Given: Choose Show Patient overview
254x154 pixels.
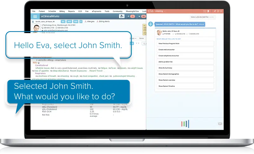Looking at the screenshot, I should click(185, 80).
